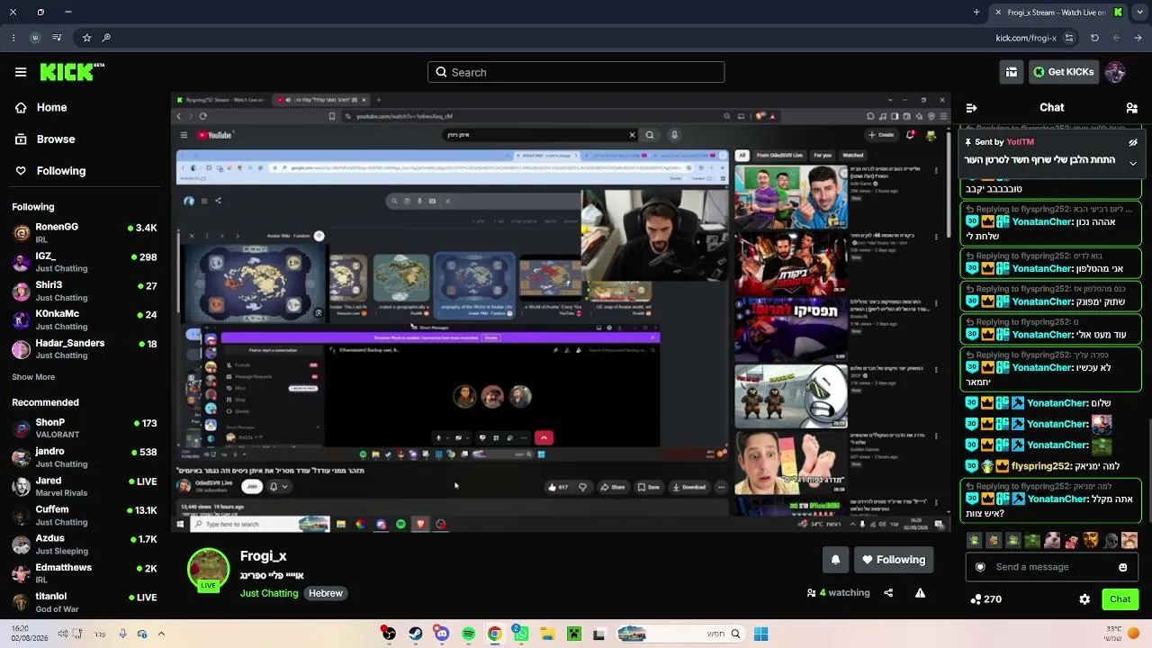The width and height of the screenshot is (1152, 648).
Task: Open browser zoom magnifier icon
Action: click(106, 38)
